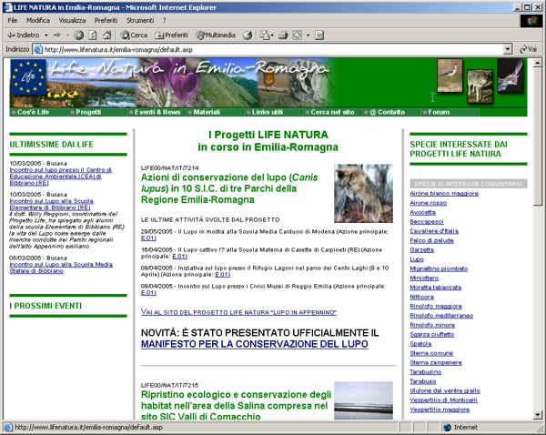Screen dimensions: 546x435
Task: Open Cos'è Life navigation tab
Action: [x=33, y=112]
